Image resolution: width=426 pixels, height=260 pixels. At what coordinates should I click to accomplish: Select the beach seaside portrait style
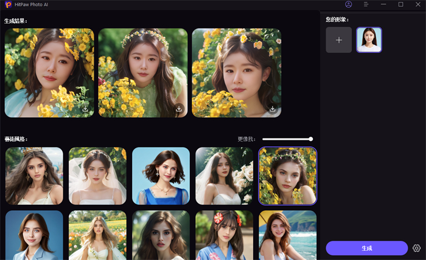point(287,235)
